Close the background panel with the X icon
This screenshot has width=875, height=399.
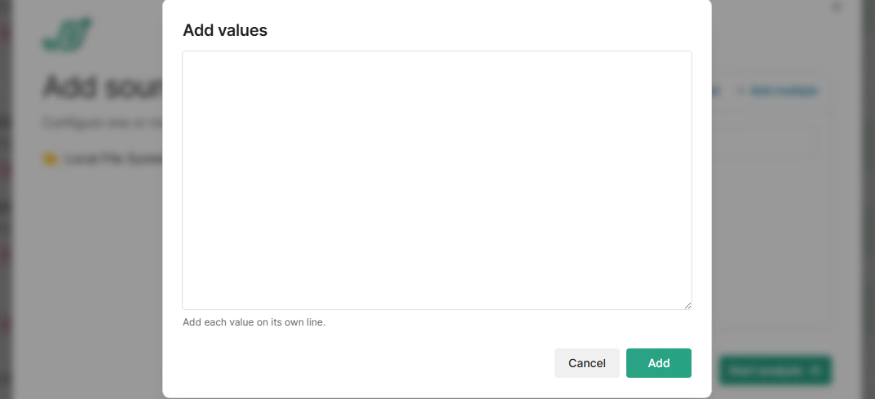pyautogui.click(x=836, y=7)
